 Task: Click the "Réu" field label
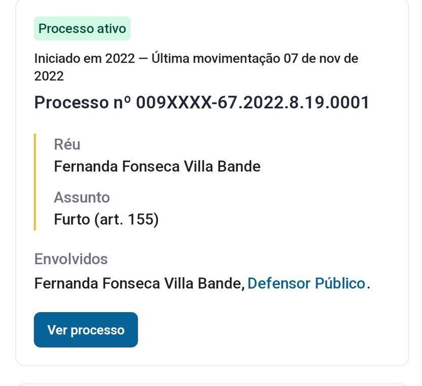(67, 145)
